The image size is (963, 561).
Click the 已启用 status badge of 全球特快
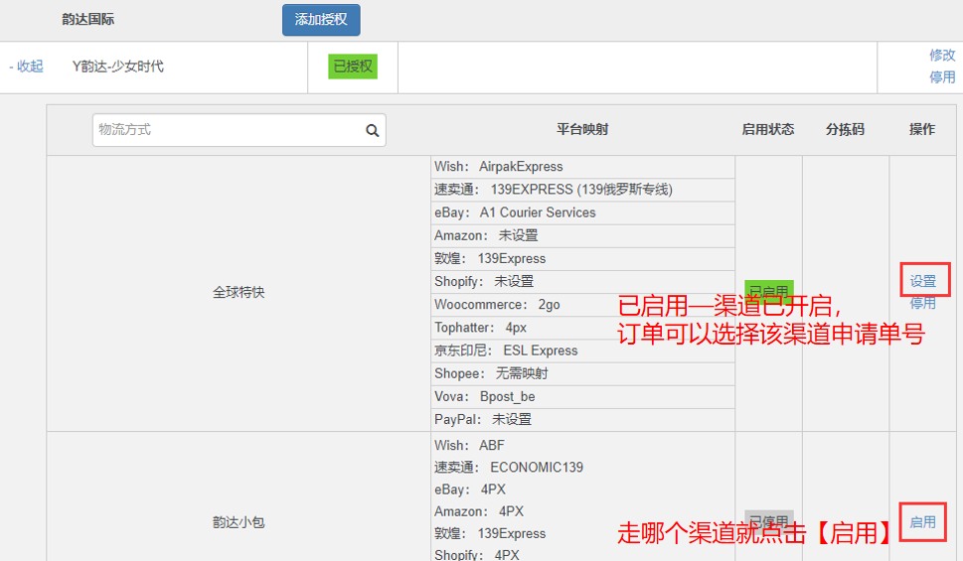point(769,292)
